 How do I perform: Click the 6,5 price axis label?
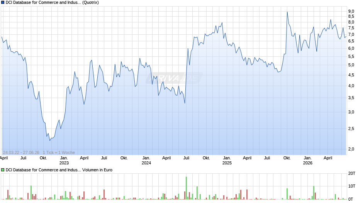click(x=351, y=41)
